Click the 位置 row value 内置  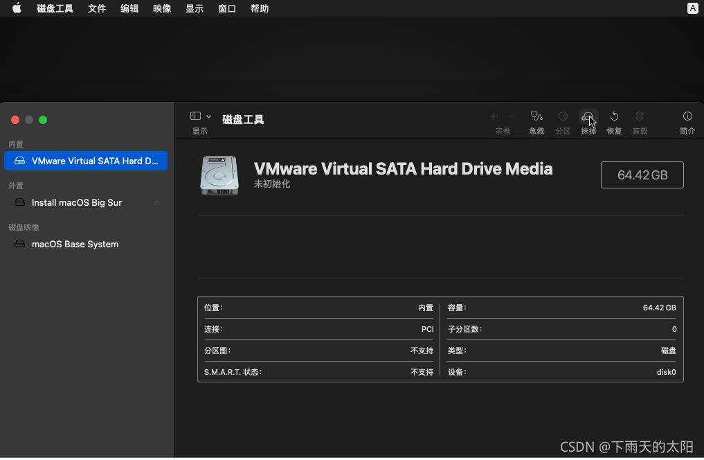pos(426,308)
